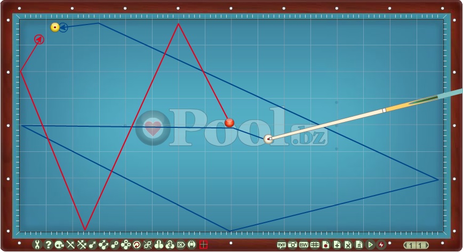Toggle the red crosshair grid icon
This screenshot has height=252, width=463.
point(203,245)
